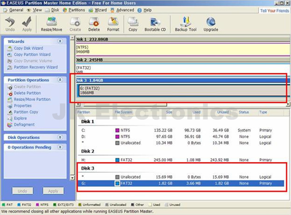Click Explore in Partition Operations
Screen dimensions: 291x215
point(17,118)
